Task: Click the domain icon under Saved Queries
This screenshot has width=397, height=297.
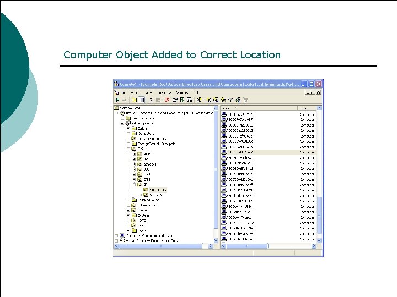Action: (x=128, y=123)
